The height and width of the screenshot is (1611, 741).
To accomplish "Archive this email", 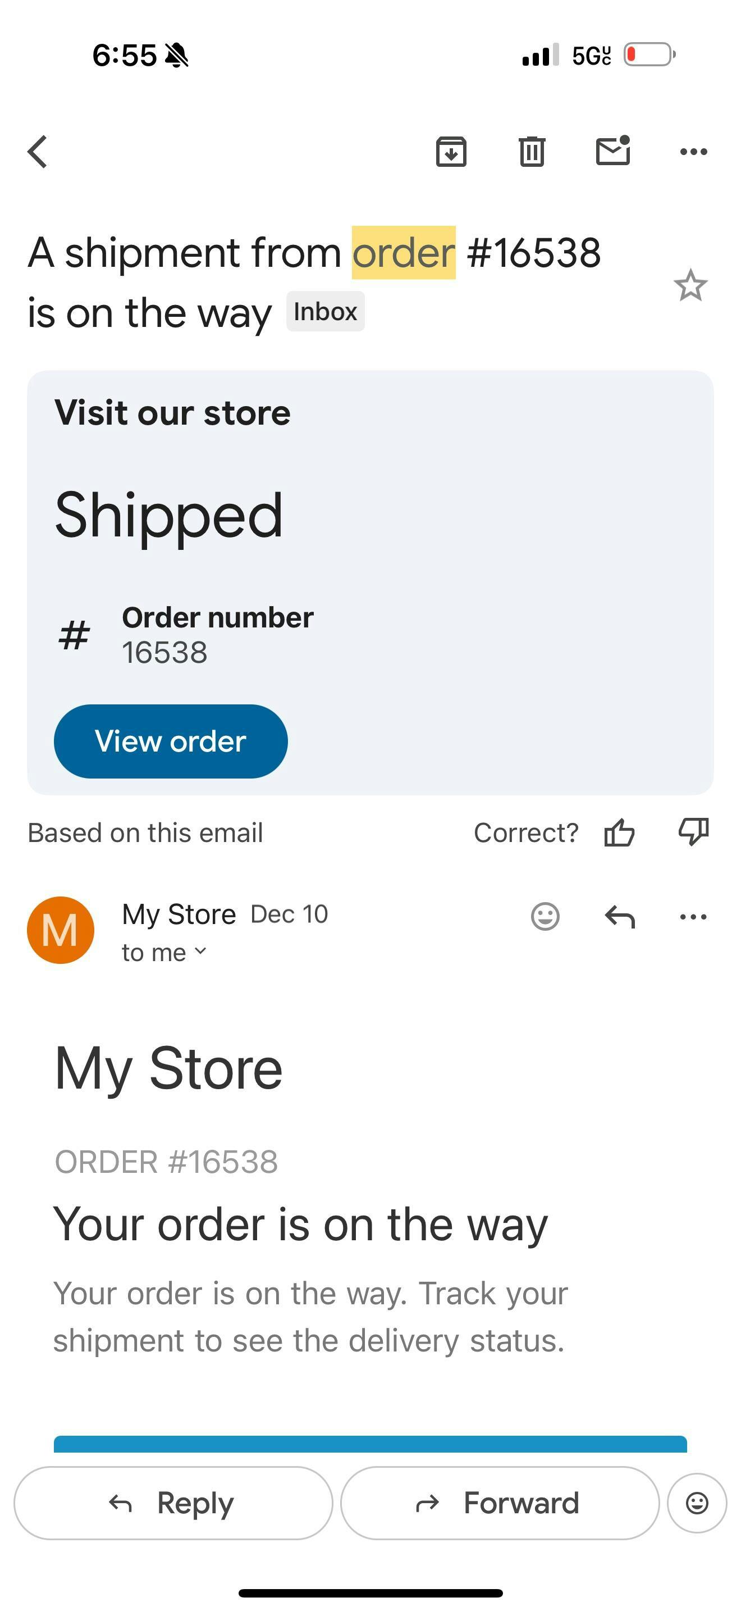I will click(x=451, y=152).
